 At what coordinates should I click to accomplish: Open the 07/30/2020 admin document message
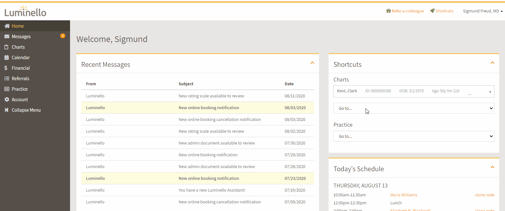(198, 143)
